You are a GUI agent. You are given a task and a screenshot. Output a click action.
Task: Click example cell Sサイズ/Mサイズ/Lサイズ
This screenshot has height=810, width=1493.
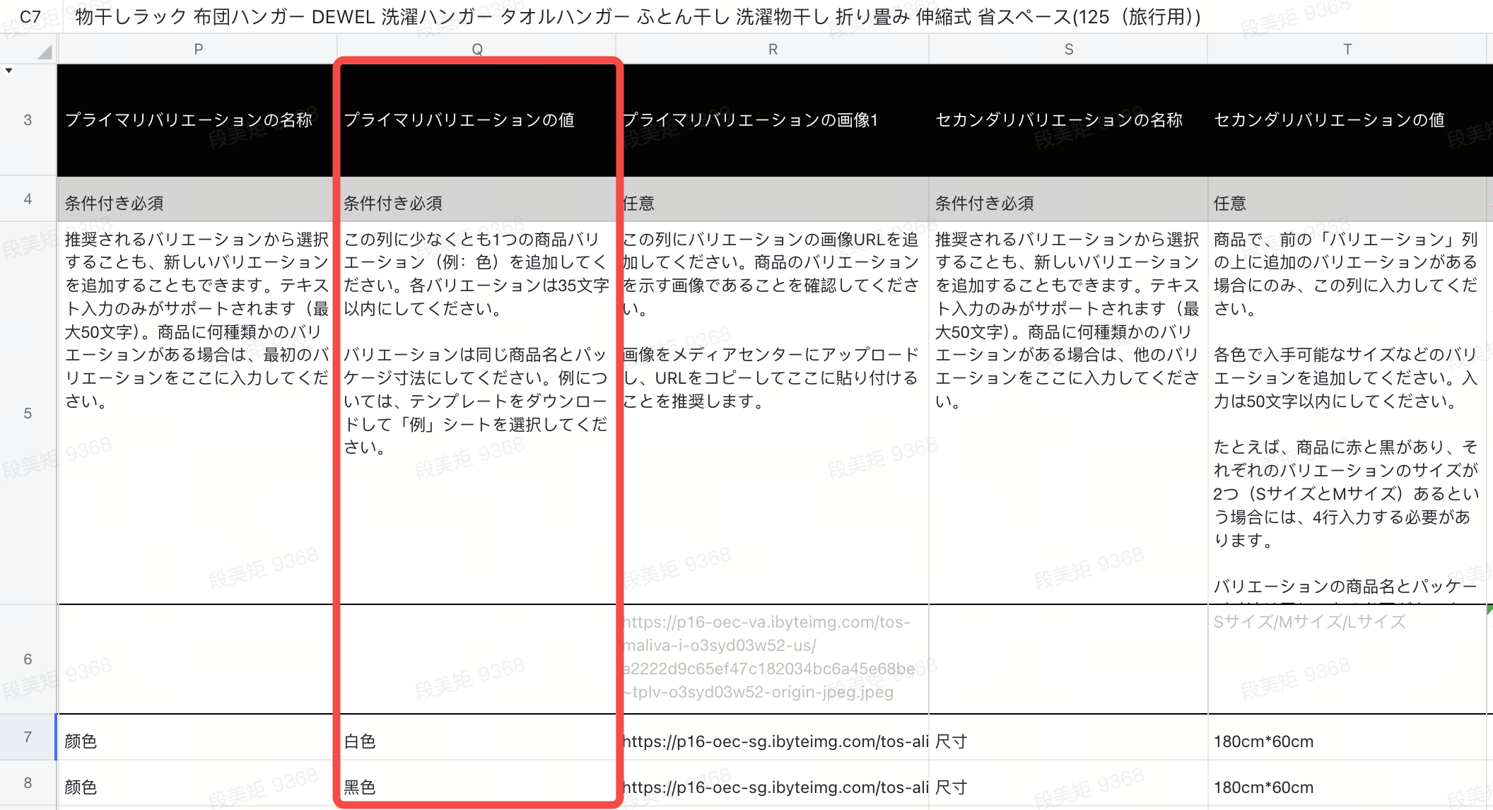(x=1347, y=659)
